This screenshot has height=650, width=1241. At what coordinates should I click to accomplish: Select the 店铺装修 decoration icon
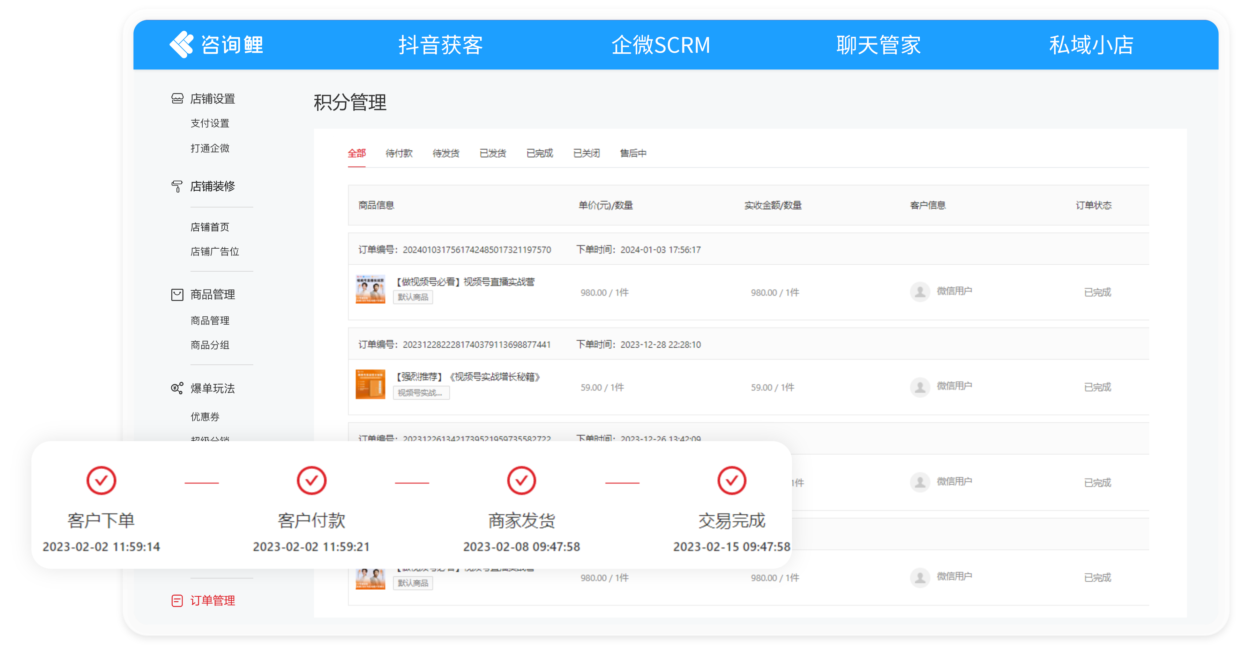[x=177, y=186]
